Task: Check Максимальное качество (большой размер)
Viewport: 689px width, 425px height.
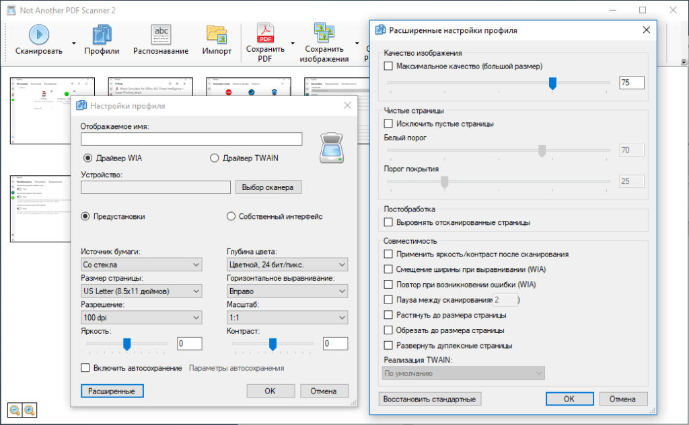Action: pos(388,66)
